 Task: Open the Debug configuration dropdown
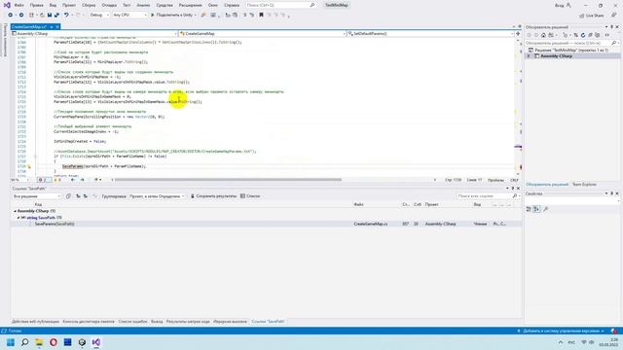[x=99, y=16]
